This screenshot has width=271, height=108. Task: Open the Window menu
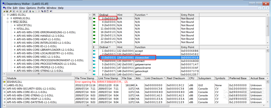pos(52,8)
